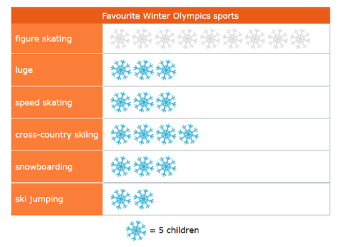Viewport: 342px width, 247px height.
Task: Select the last grey snowflake in figure skating row
Action: tap(301, 39)
